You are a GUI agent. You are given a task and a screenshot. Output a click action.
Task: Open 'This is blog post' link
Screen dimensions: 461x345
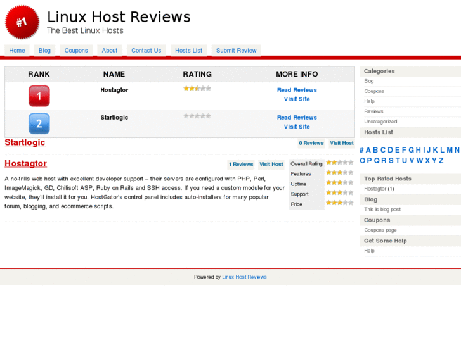[x=382, y=209]
